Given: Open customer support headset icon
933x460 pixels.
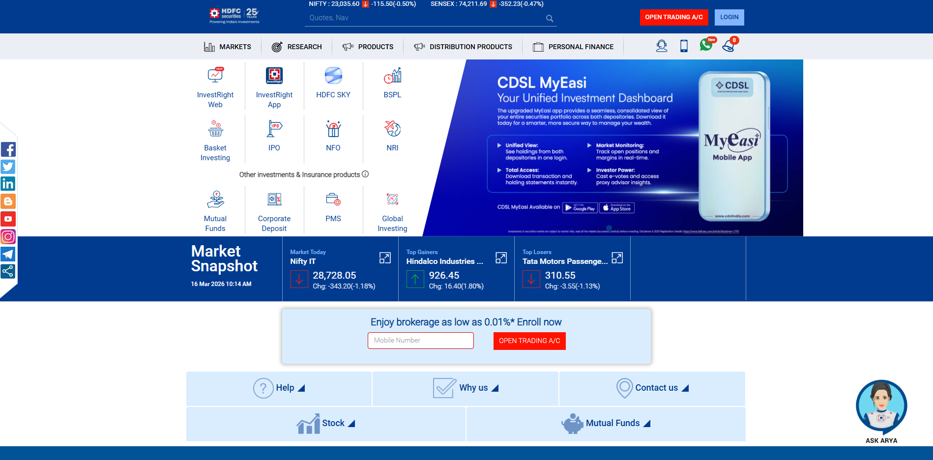Looking at the screenshot, I should (662, 46).
